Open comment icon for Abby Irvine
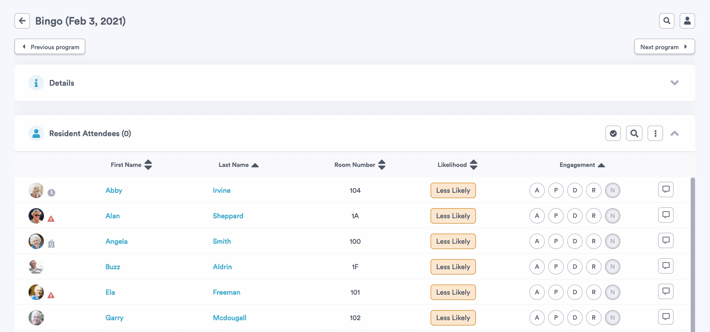 (x=666, y=190)
